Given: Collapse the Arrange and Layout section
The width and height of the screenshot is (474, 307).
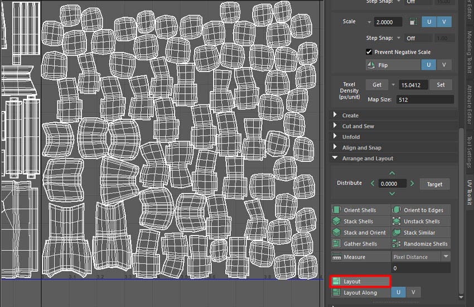Looking at the screenshot, I should click(x=335, y=159).
